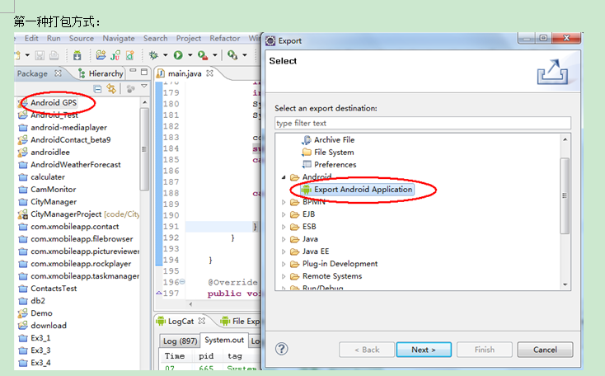Close the LogCat view tab X
The width and height of the screenshot is (605, 376).
click(201, 321)
